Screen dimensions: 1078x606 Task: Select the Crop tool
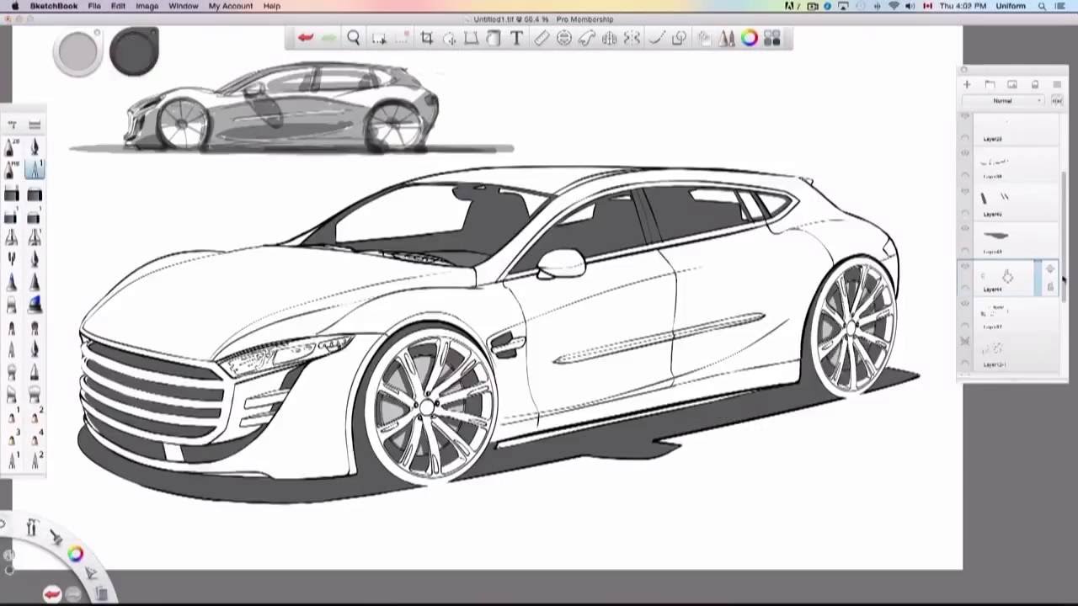coord(427,38)
